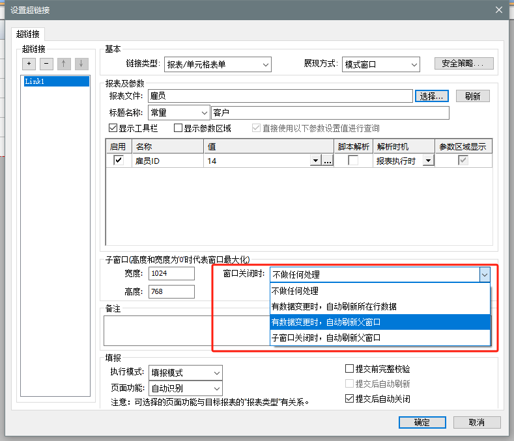514x441 pixels.
Task: Select 有数据变更时，自动刷新父窗口 option
Action: (x=379, y=323)
